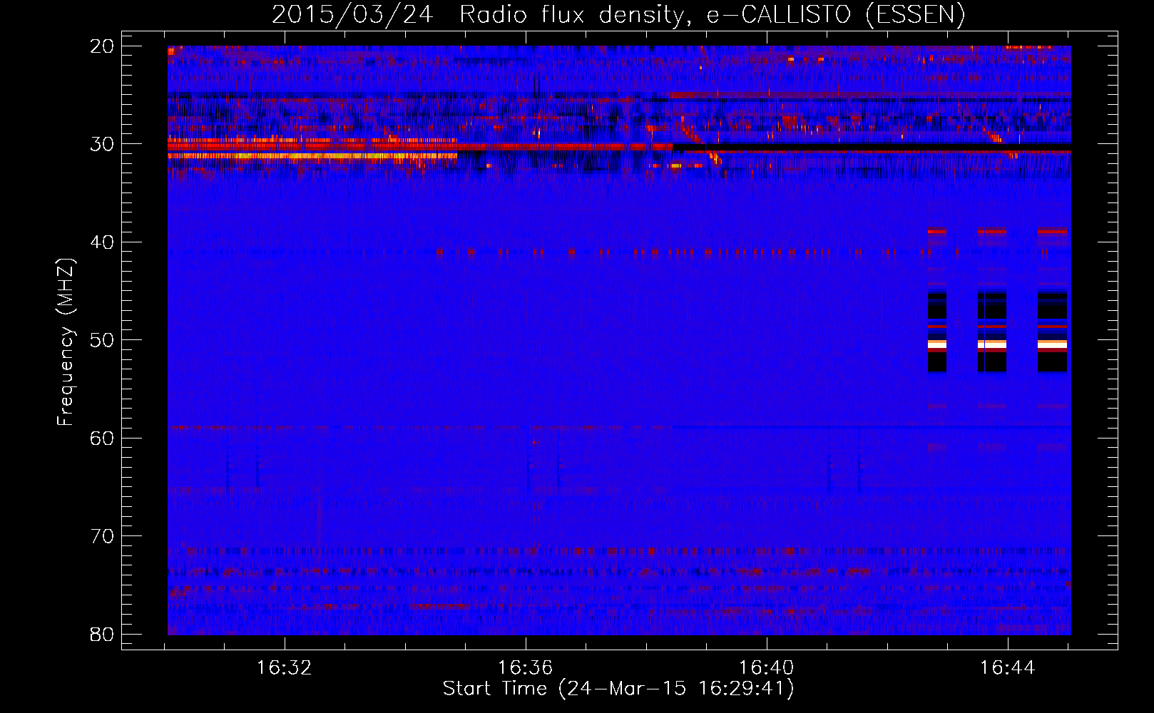Click the rightmost white stripe block near 50 MHz
The width and height of the screenshot is (1154, 713).
(1052, 344)
